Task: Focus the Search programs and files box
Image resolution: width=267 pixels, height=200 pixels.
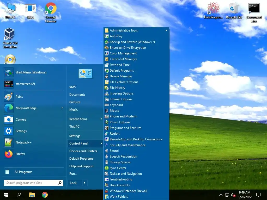Action: [x=34, y=183]
